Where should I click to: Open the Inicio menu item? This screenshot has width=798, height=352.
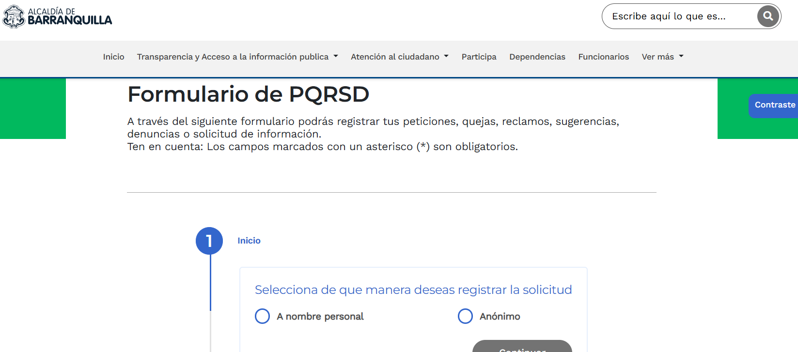point(113,57)
